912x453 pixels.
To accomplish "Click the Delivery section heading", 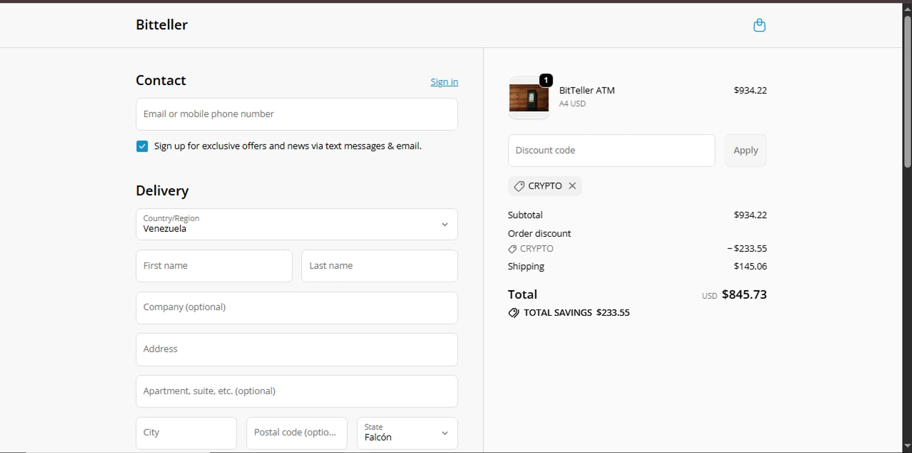I will (x=162, y=191).
